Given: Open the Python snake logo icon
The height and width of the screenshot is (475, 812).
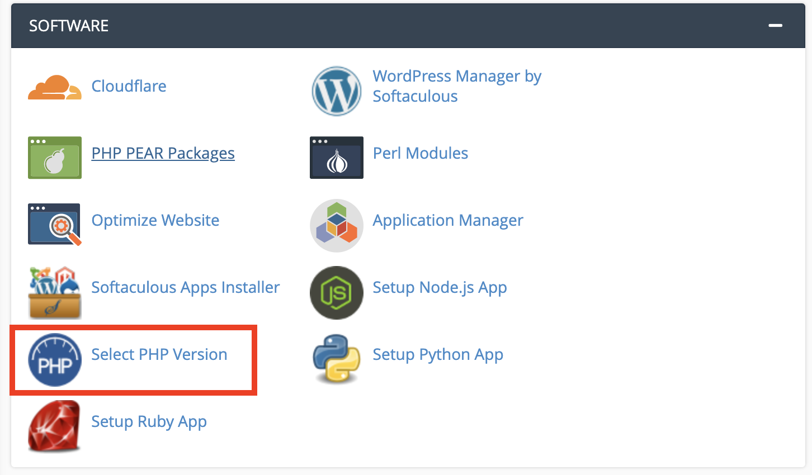Looking at the screenshot, I should pos(337,359).
